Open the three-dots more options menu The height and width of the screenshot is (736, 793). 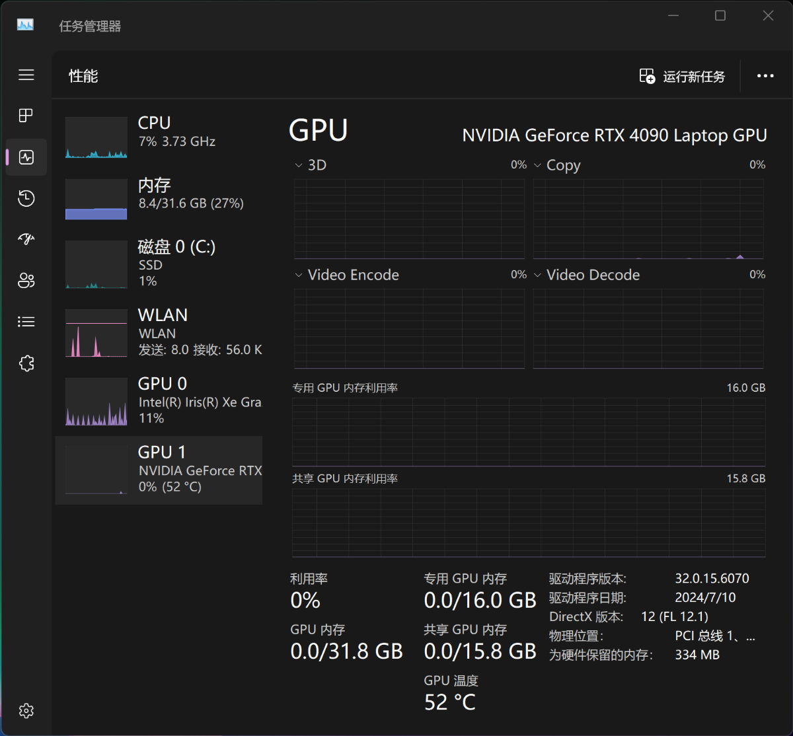point(765,76)
